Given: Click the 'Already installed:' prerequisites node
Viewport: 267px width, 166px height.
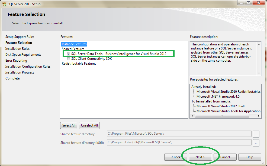Looking at the screenshot, I should click(204, 87).
